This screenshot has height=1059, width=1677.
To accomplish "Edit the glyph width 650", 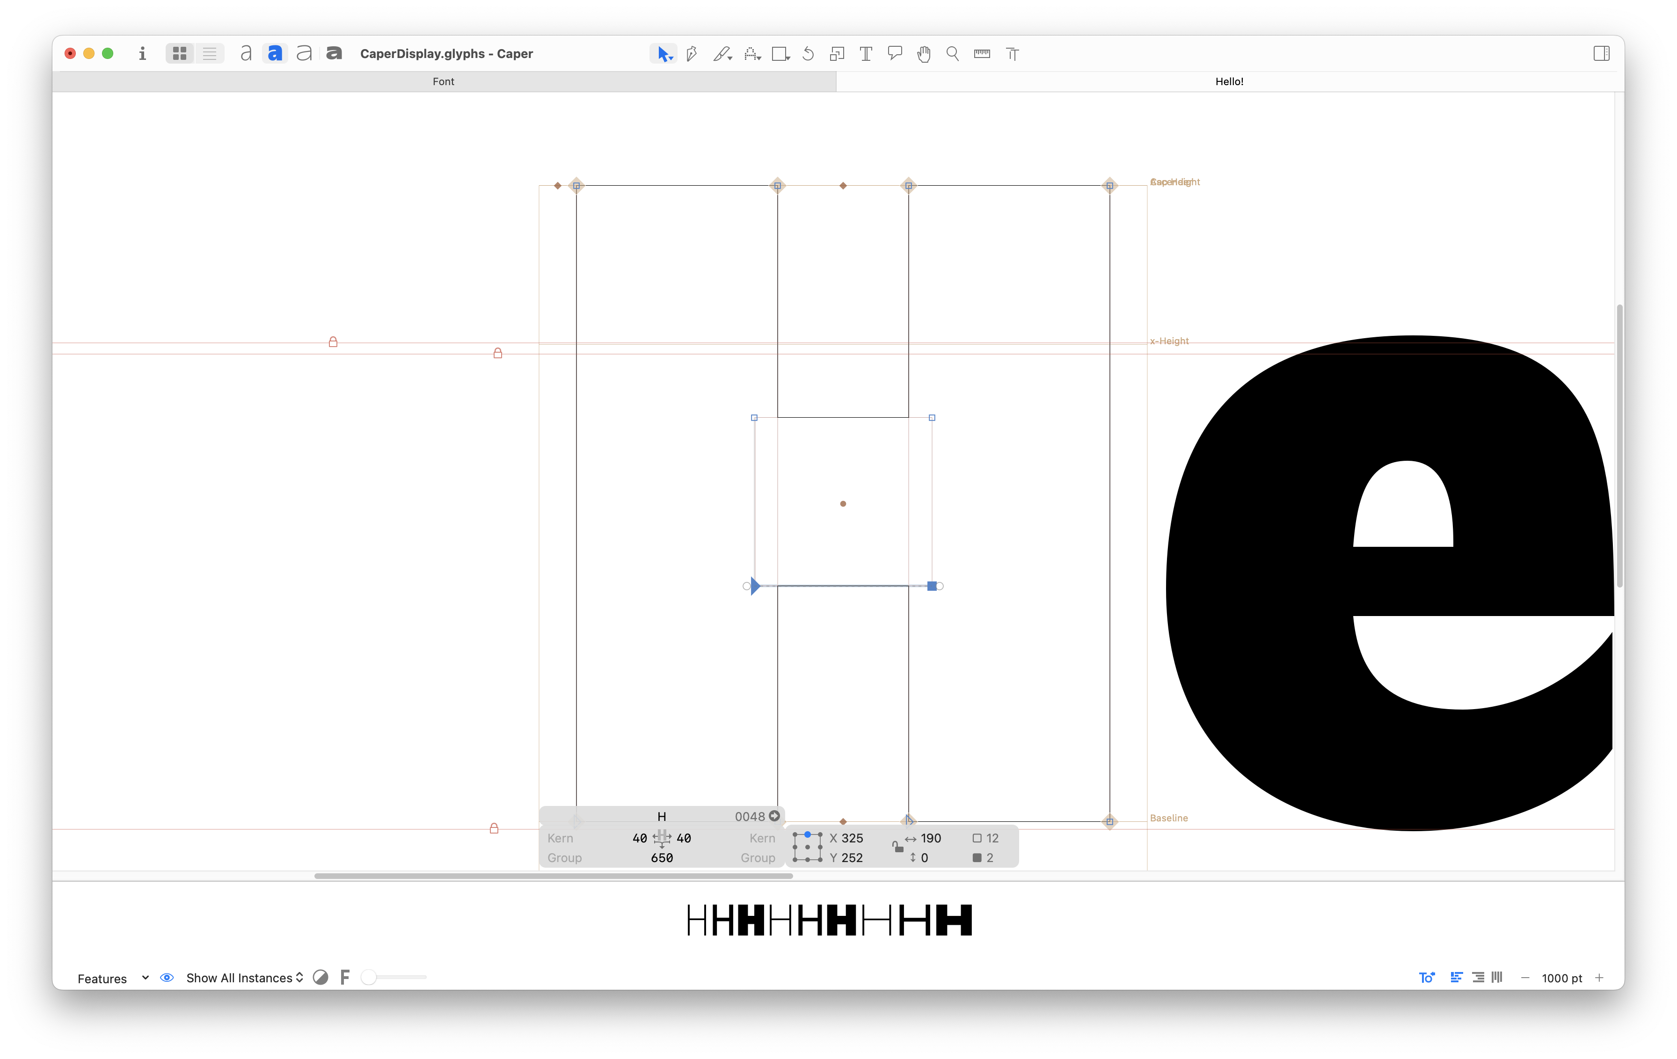I will (x=662, y=858).
